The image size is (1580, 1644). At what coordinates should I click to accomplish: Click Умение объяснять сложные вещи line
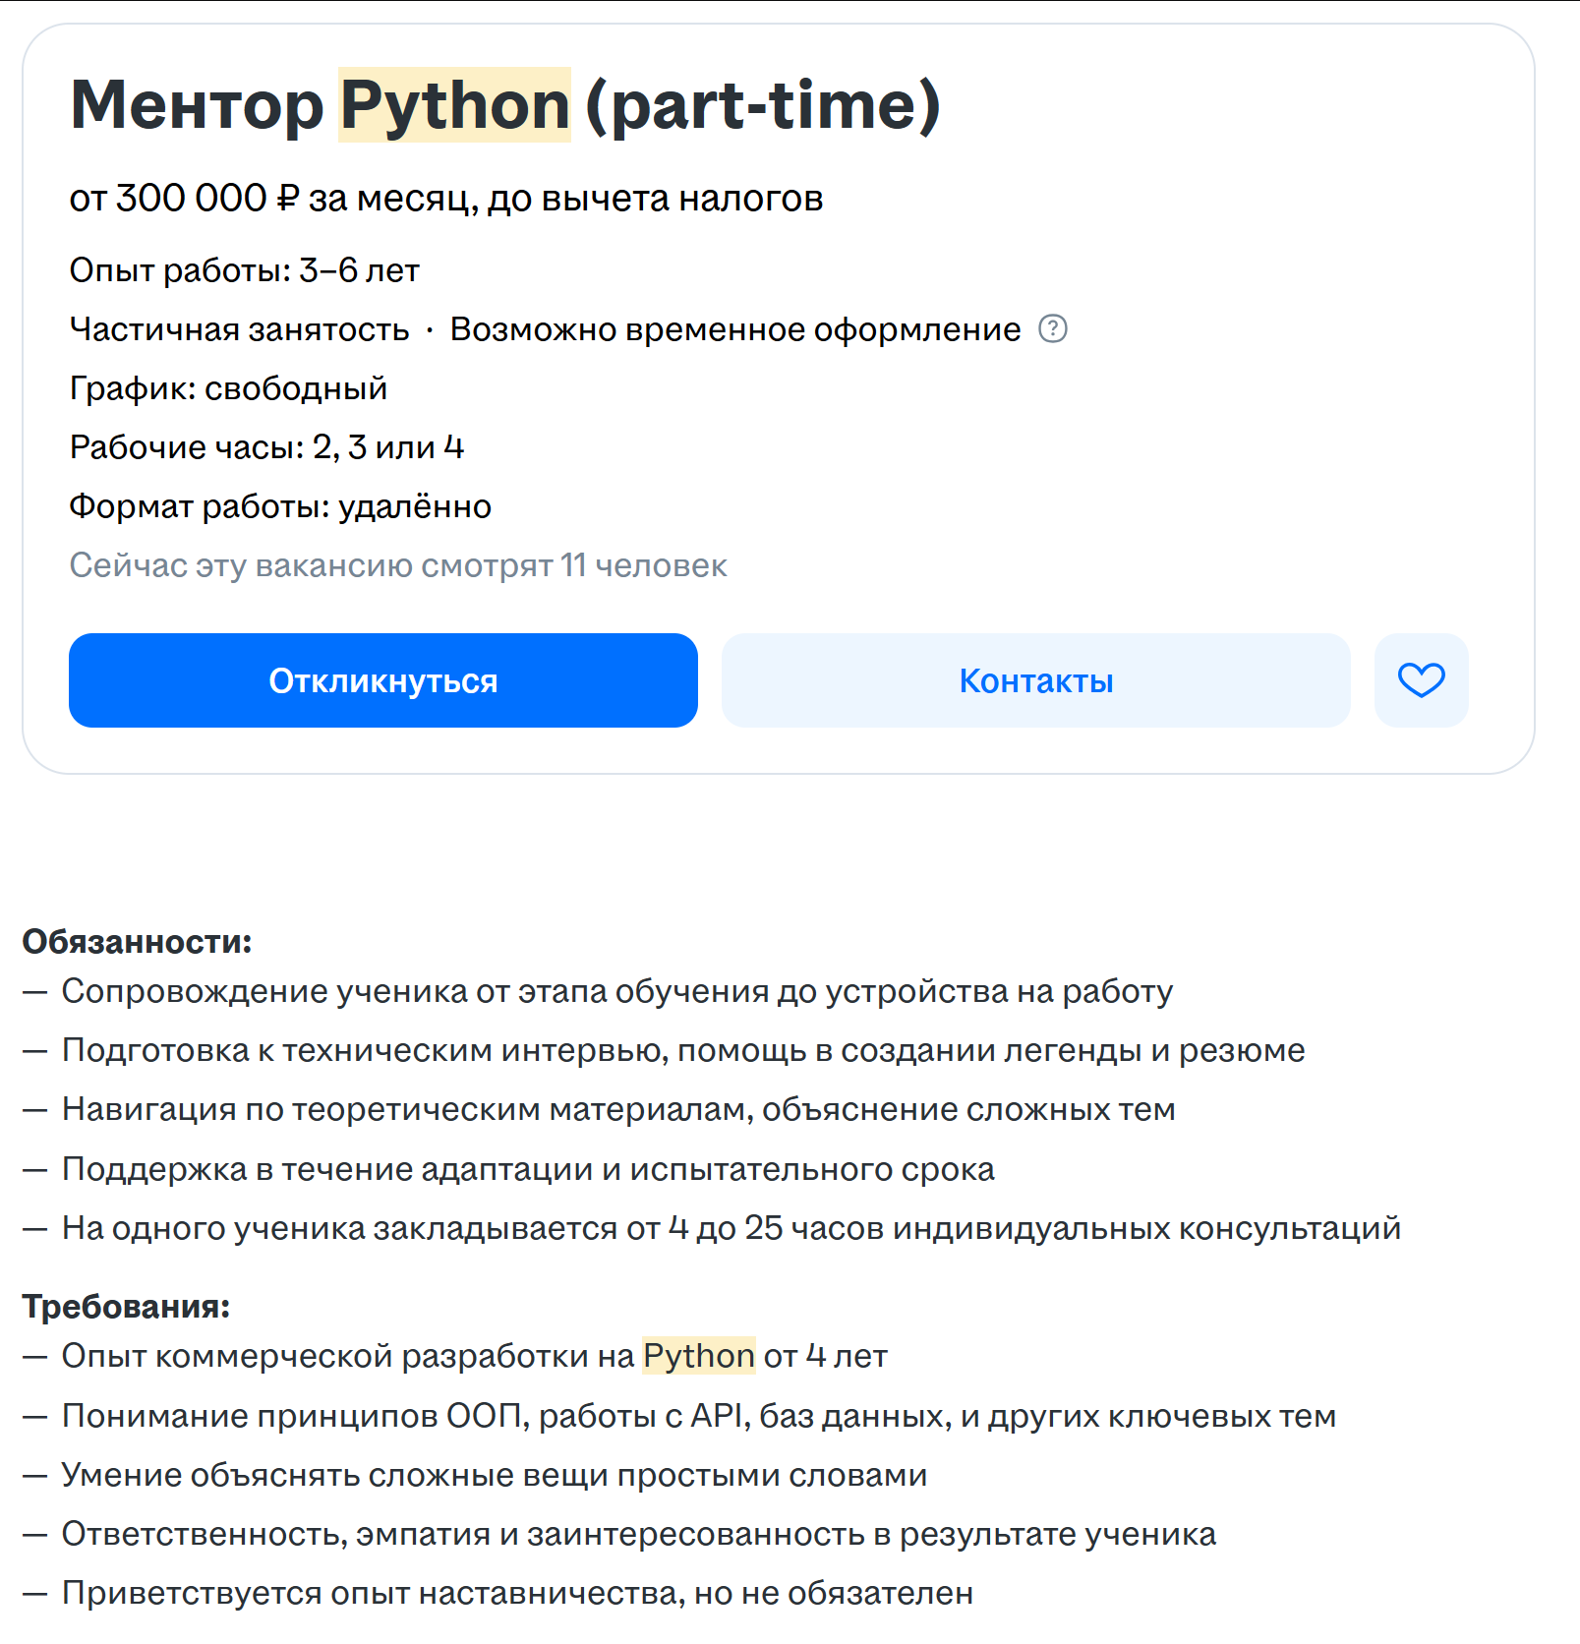point(494,1475)
